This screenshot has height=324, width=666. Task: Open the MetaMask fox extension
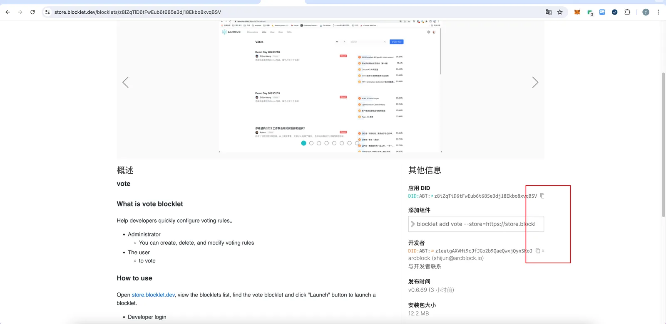[x=577, y=12]
